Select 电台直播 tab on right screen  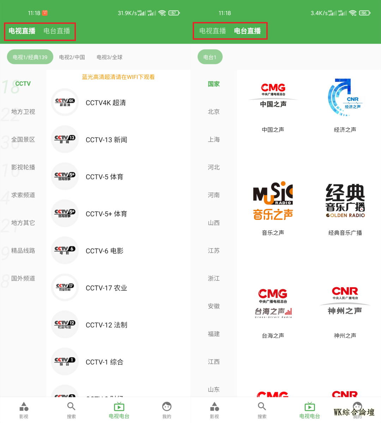coord(247,31)
